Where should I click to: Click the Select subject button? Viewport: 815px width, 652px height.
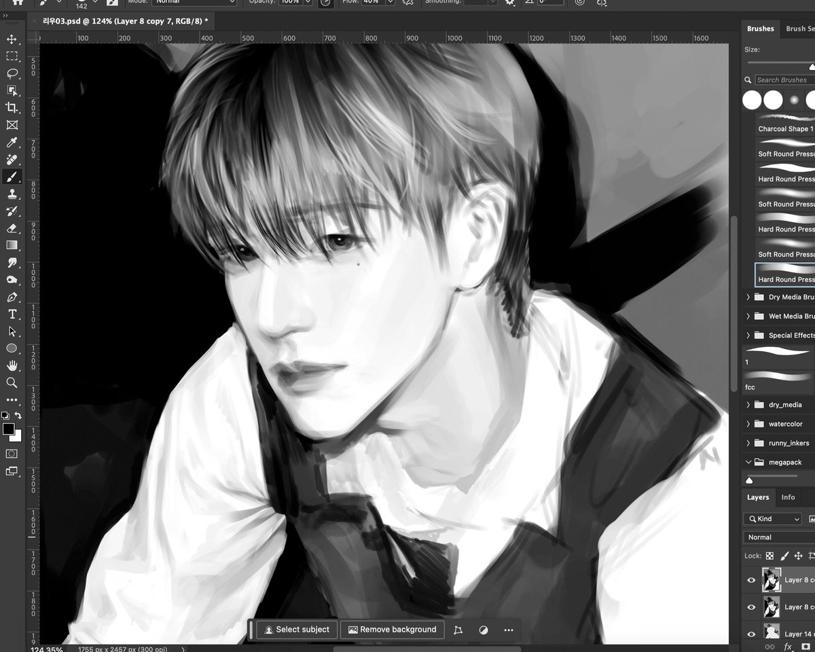[297, 630]
